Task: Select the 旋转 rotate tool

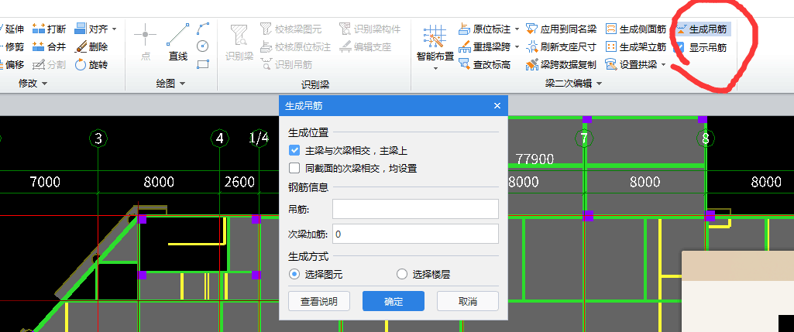Action: coord(91,65)
